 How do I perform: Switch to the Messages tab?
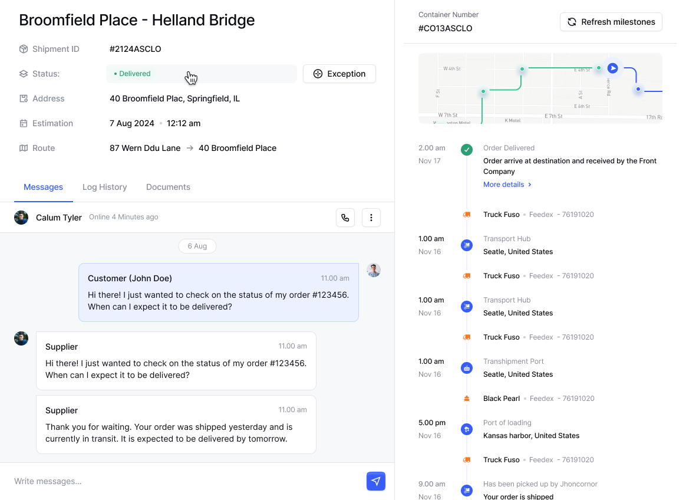click(43, 187)
